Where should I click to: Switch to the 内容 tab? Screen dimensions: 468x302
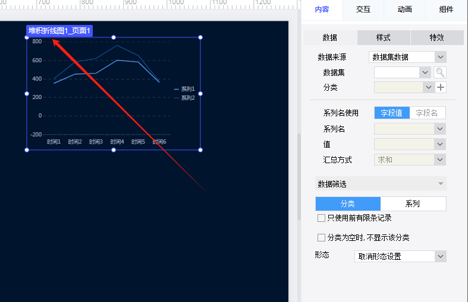322,9
